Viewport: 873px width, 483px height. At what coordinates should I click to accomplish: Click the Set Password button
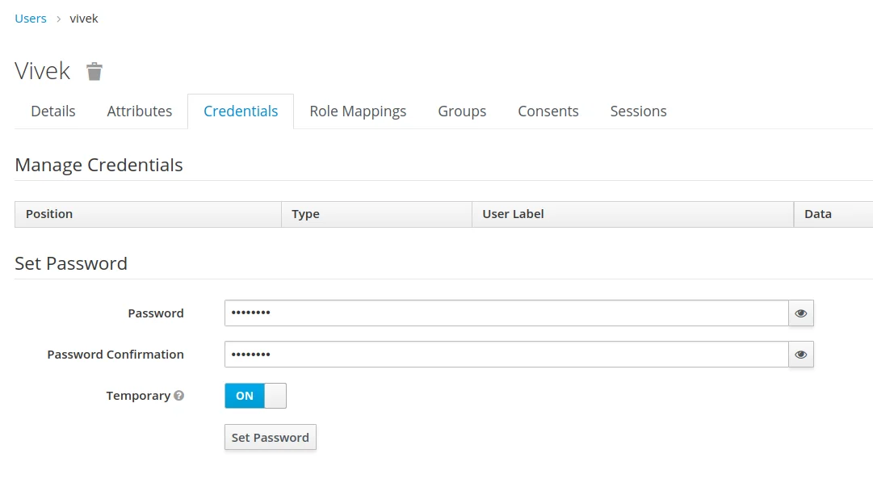tap(270, 437)
